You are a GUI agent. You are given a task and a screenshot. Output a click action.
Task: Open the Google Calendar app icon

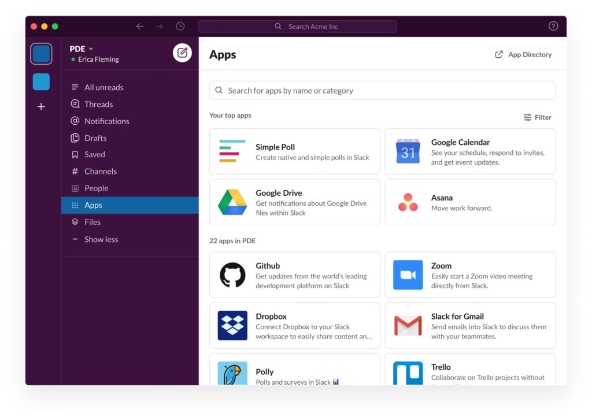(408, 151)
